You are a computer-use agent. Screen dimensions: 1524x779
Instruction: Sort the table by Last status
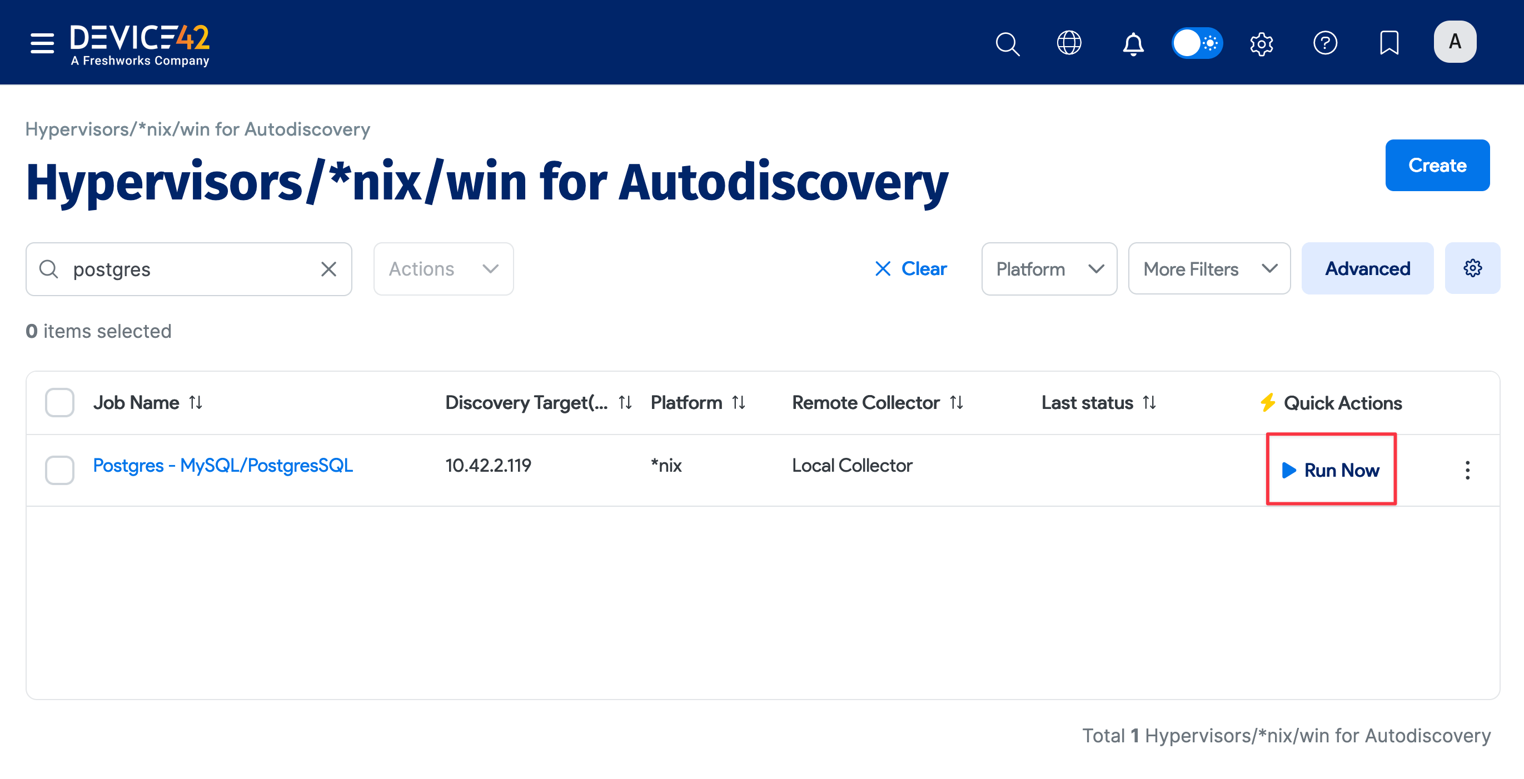1149,402
